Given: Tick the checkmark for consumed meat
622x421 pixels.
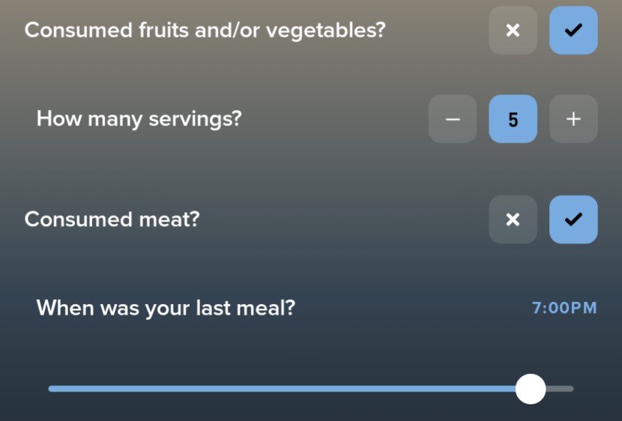Looking at the screenshot, I should (573, 219).
